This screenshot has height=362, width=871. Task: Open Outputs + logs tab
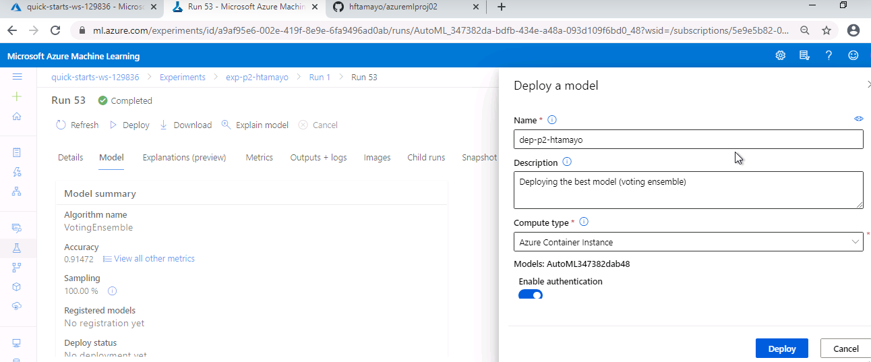318,157
